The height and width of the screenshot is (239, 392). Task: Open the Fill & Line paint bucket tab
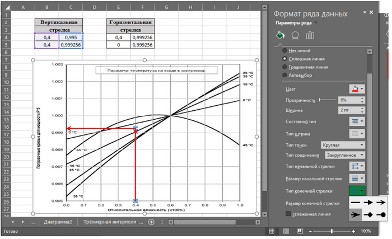pyautogui.click(x=279, y=36)
